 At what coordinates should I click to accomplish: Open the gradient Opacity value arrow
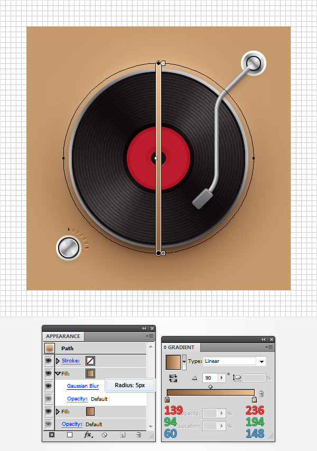point(221,414)
